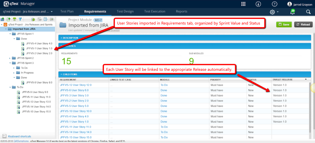Viewport: 315px width, 143px height.
Task: Switch to the Test Plan tab
Action: tap(67, 11)
